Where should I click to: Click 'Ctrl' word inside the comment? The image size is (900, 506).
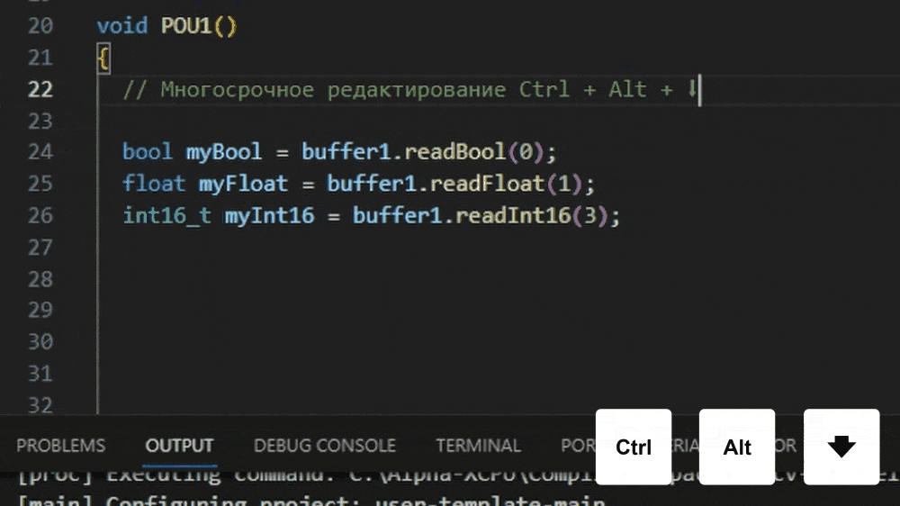pos(544,90)
